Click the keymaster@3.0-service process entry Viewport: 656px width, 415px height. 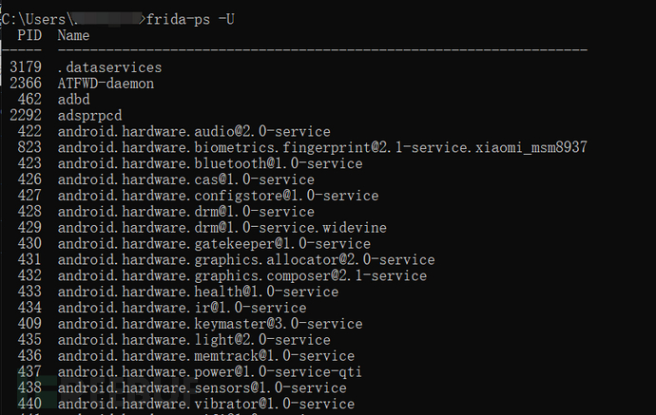210,325
